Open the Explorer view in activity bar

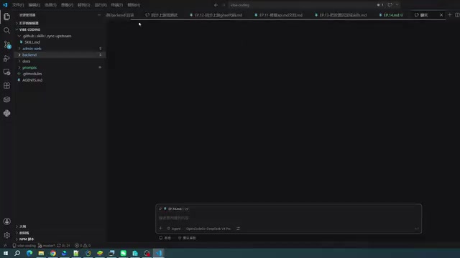pyautogui.click(x=6, y=16)
